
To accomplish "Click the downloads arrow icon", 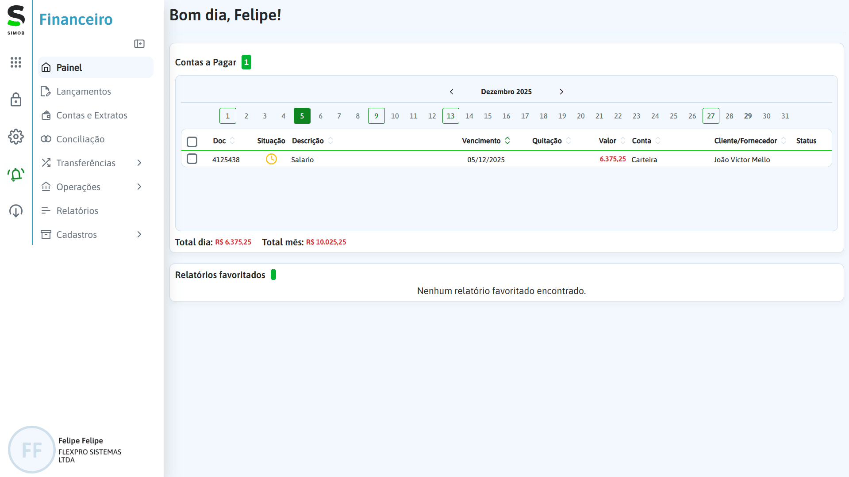I will (16, 211).
